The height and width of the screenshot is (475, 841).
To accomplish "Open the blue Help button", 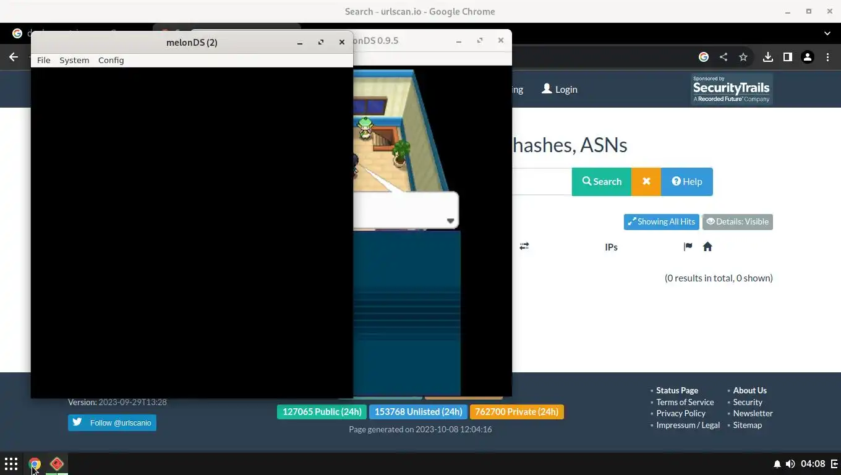I will [x=687, y=181].
